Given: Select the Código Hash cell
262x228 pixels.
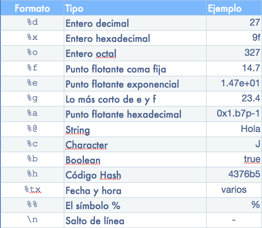Looking at the screenshot, I should (x=135, y=175).
